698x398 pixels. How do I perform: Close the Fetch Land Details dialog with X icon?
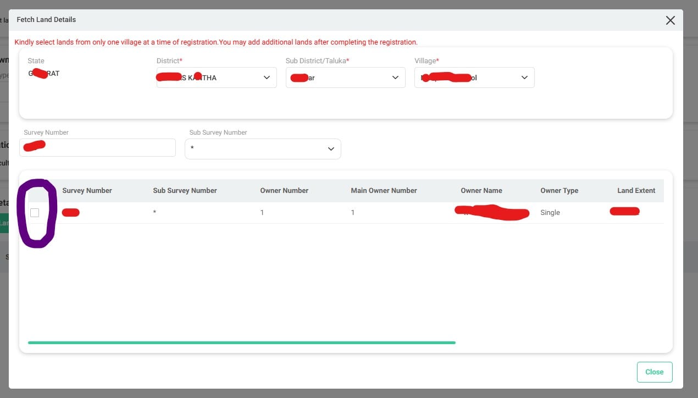click(670, 20)
